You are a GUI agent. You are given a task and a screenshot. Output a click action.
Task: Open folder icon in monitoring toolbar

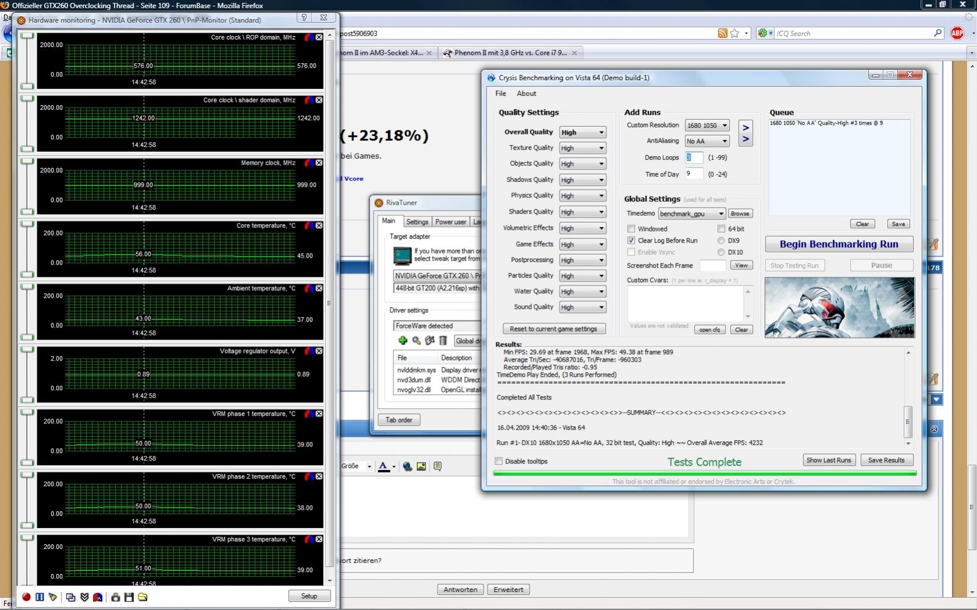(143, 597)
